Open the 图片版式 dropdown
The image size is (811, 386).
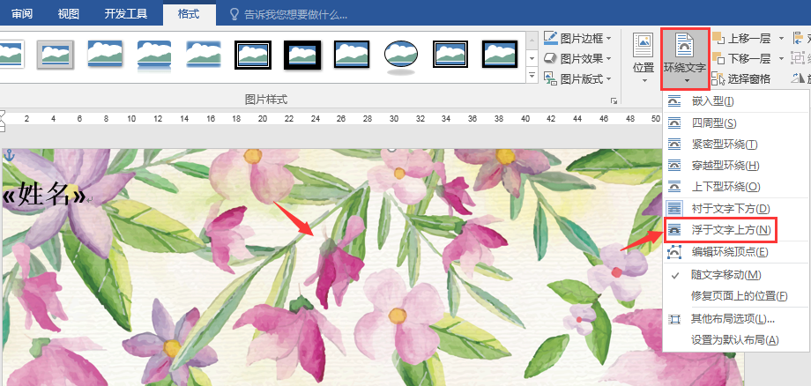tap(577, 79)
